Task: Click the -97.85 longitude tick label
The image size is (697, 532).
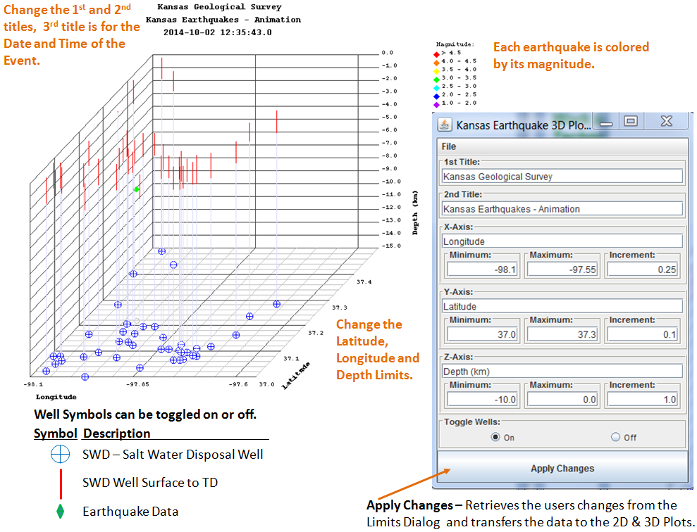Action: pyautogui.click(x=138, y=384)
